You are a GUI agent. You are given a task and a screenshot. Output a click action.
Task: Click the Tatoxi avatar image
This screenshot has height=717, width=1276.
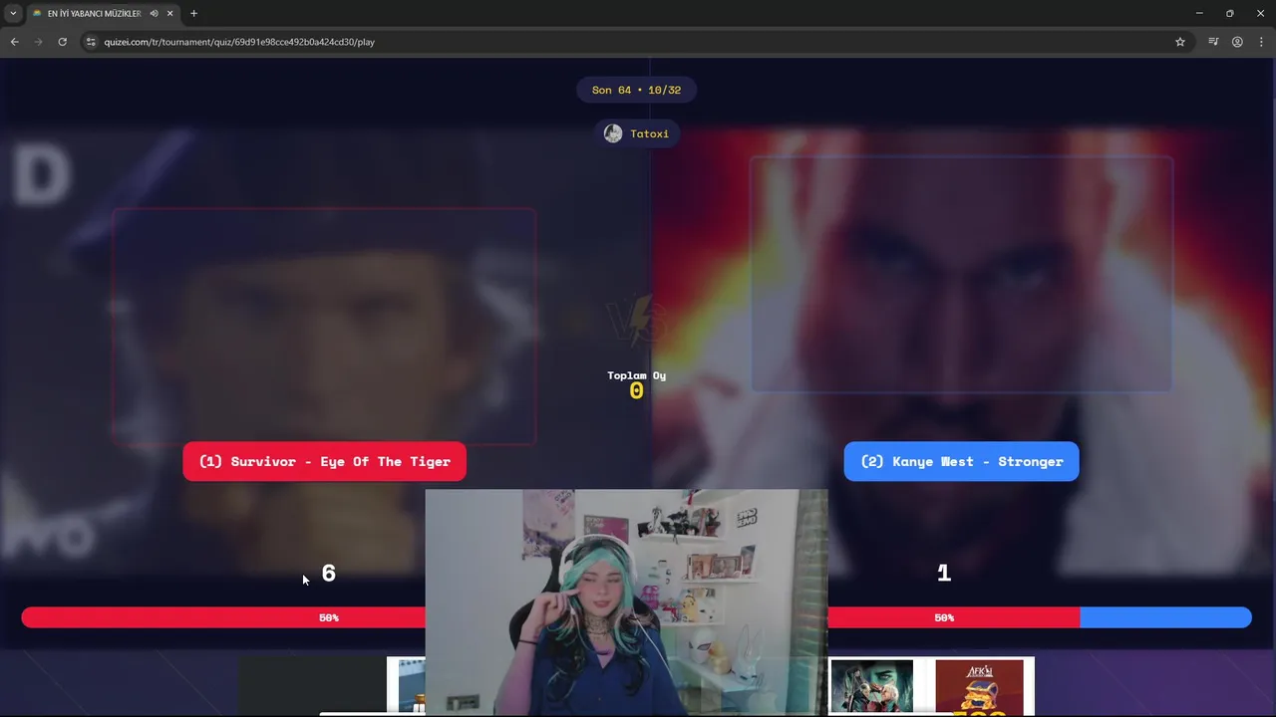click(613, 133)
